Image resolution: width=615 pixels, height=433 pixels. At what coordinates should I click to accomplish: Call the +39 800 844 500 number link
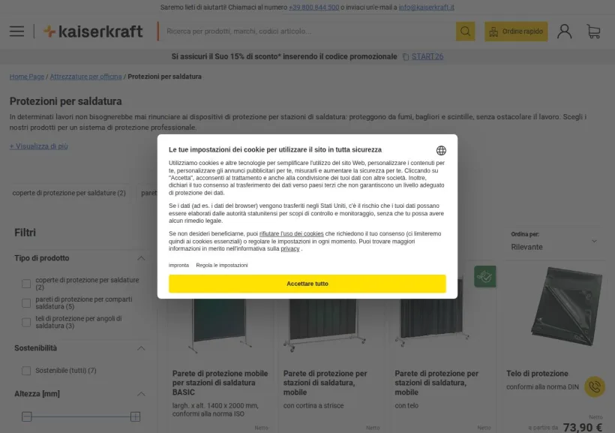coord(313,7)
